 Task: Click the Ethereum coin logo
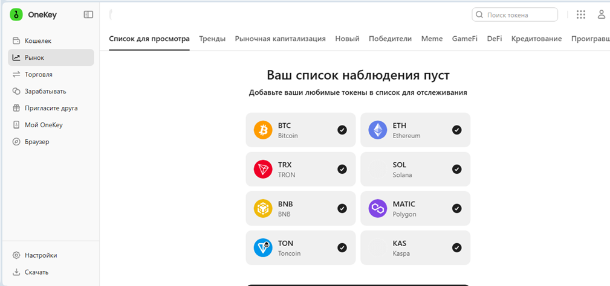tap(378, 130)
